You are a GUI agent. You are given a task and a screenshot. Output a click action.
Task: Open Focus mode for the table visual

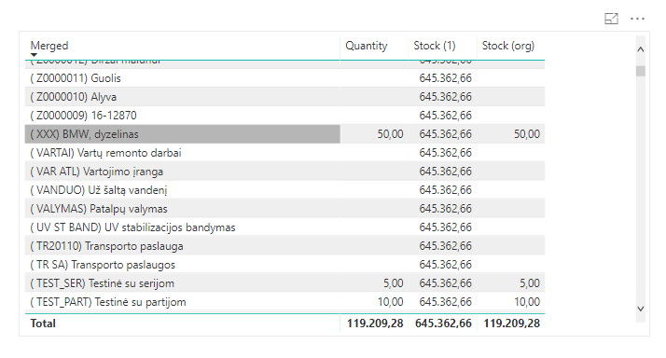point(611,19)
